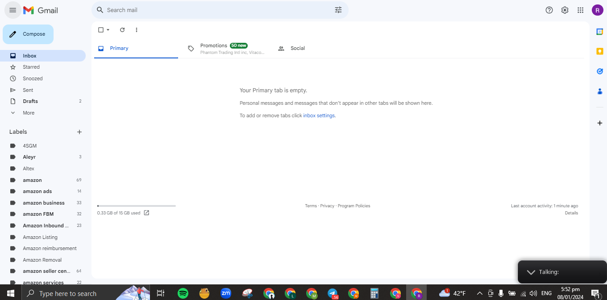Click the volume tray icon

[533, 293]
